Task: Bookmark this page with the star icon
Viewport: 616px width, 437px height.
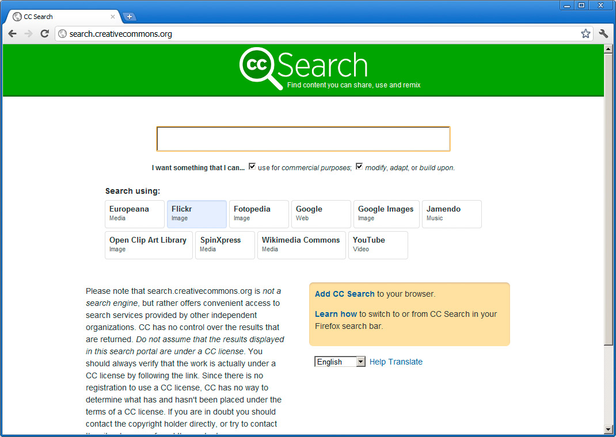Action: [585, 34]
